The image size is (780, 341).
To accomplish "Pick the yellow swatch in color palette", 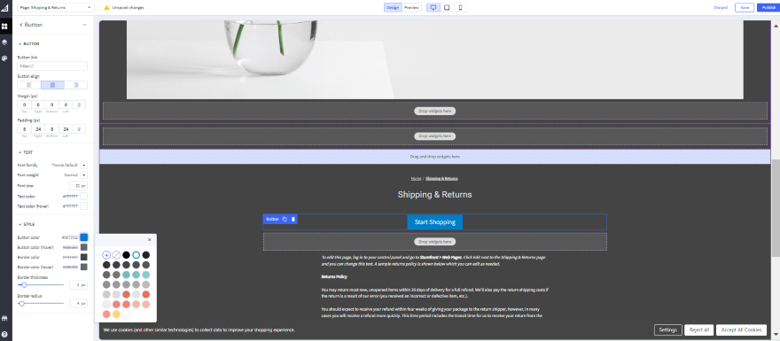I will click(116, 314).
